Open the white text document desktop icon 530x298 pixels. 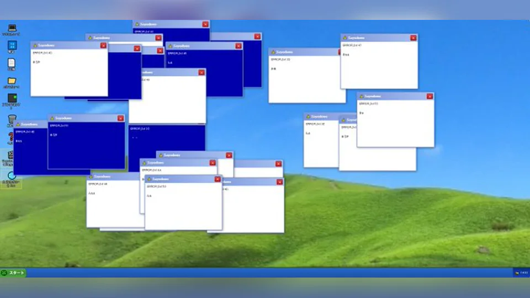pos(12,63)
